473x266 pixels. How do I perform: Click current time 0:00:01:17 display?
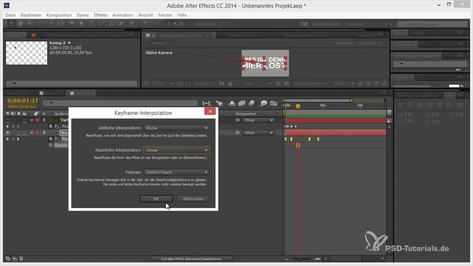[x=23, y=100]
